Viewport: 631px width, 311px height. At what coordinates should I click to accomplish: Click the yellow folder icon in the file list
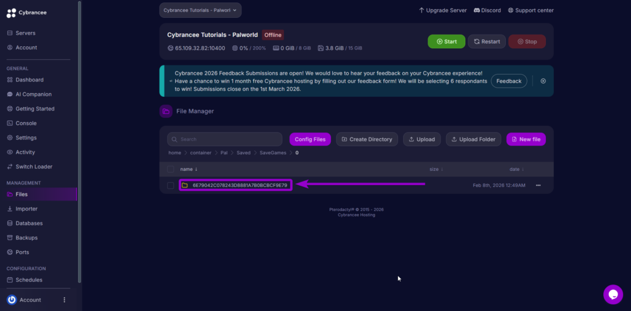[185, 185]
